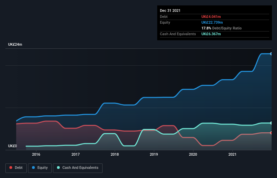The image size is (277, 178).
Task: Toggle the Debt series in the legend
Action: [x=16, y=168]
